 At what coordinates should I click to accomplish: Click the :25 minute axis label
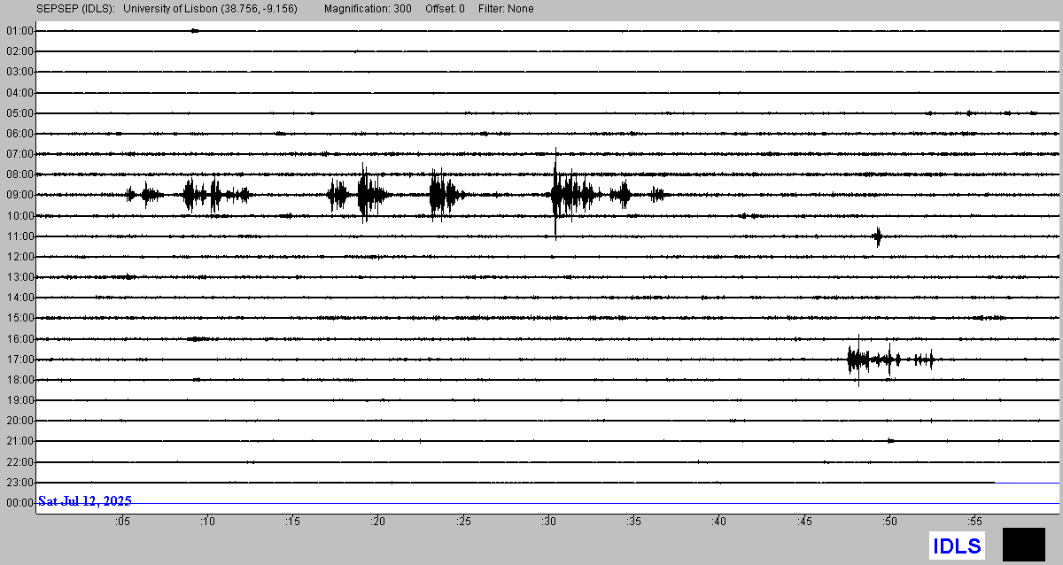[463, 522]
